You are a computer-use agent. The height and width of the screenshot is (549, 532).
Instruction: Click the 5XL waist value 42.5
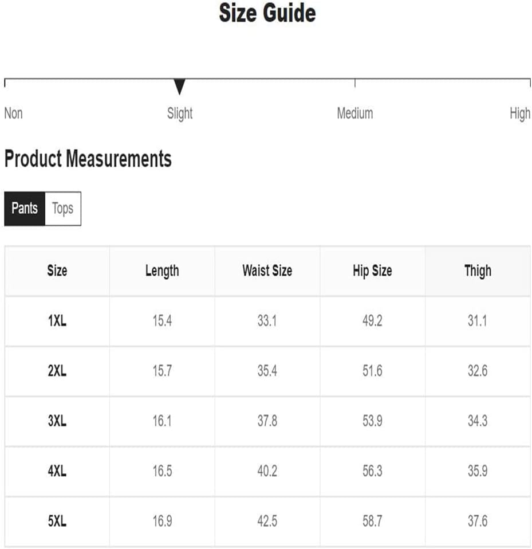[x=267, y=521]
